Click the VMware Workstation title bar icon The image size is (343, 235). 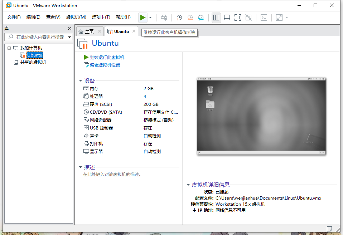(x=9, y=5)
